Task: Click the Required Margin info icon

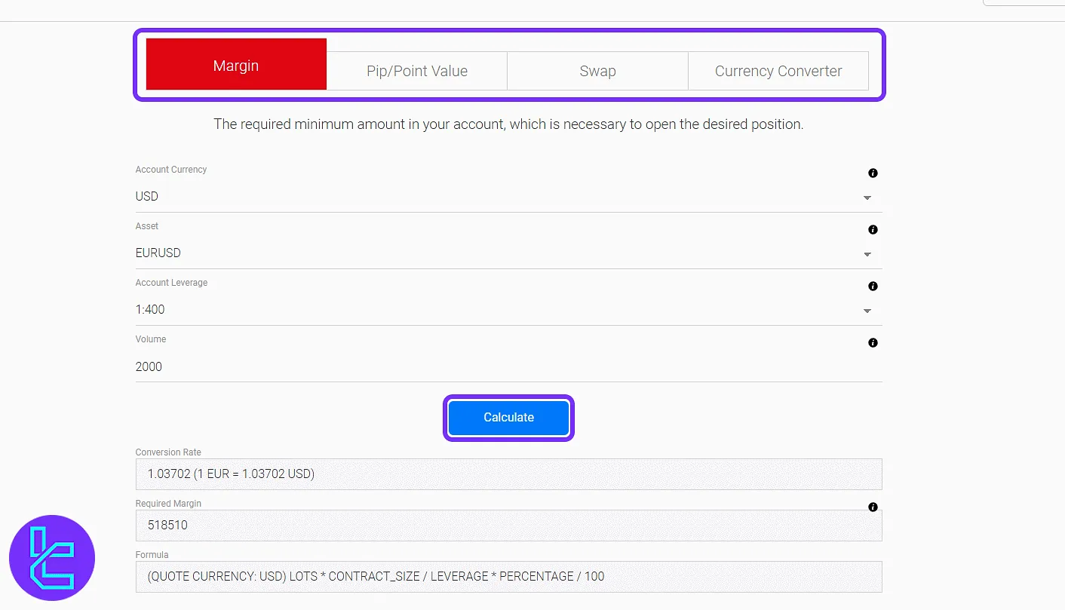Action: pos(873,507)
